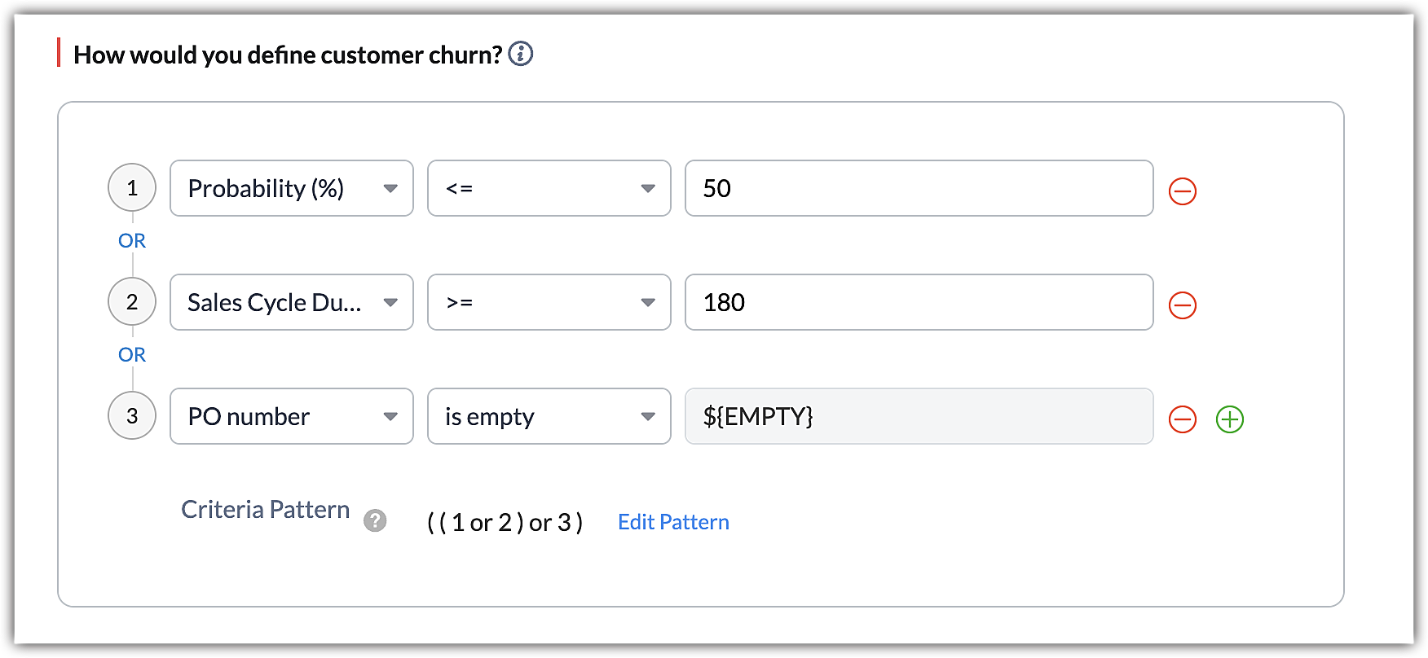Open the Probability (%) field dropdown
This screenshot has width=1428, height=658.
coord(291,188)
